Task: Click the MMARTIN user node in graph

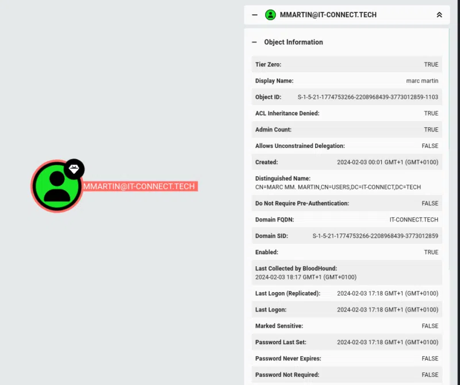Action: click(x=56, y=186)
